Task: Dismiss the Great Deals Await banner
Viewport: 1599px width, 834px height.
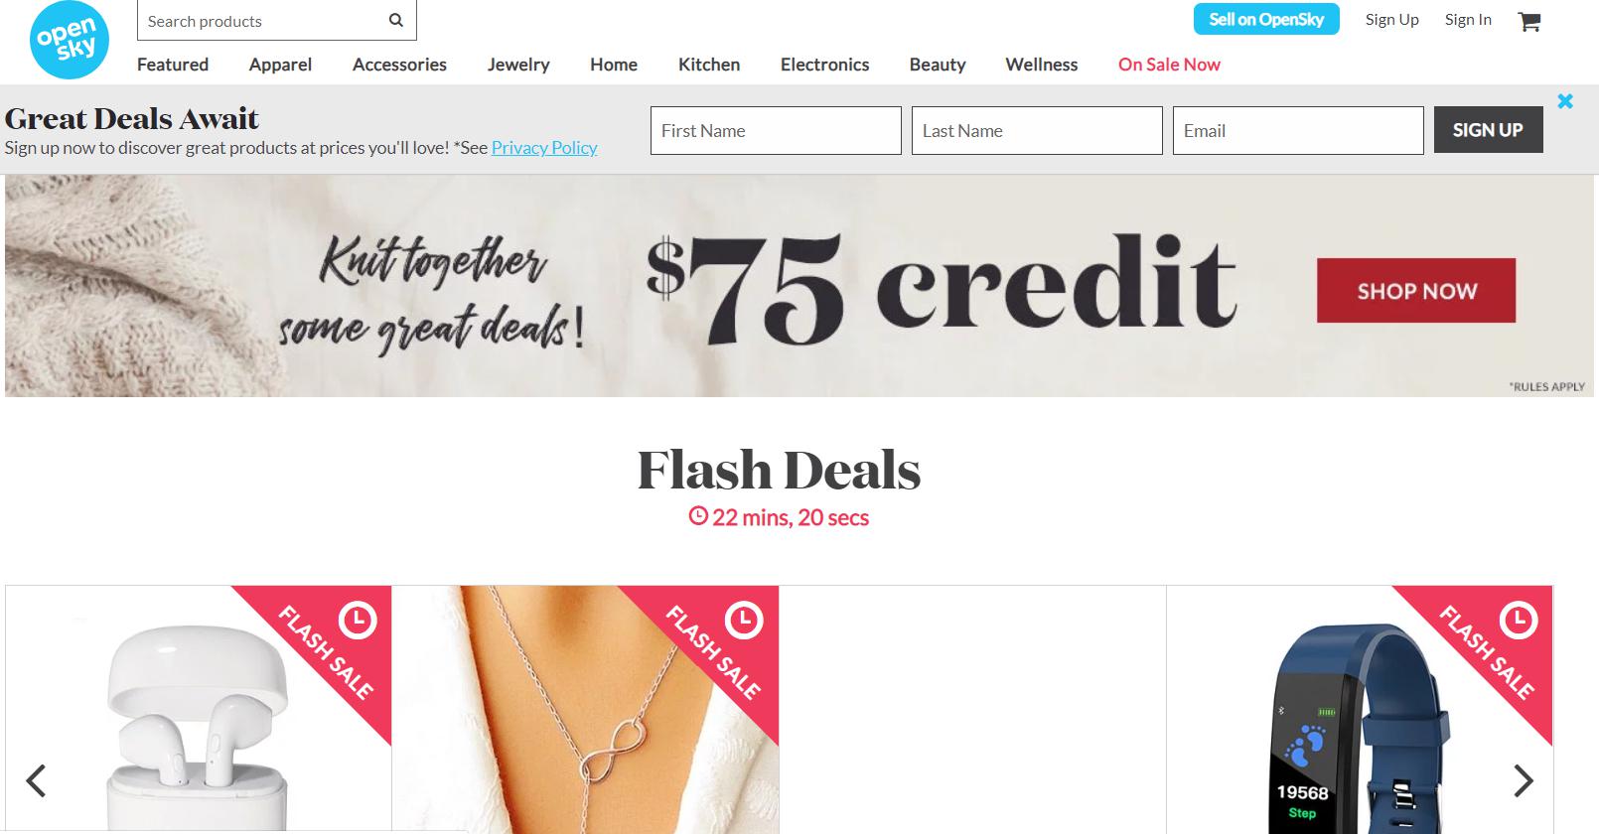Action: coord(1565,101)
